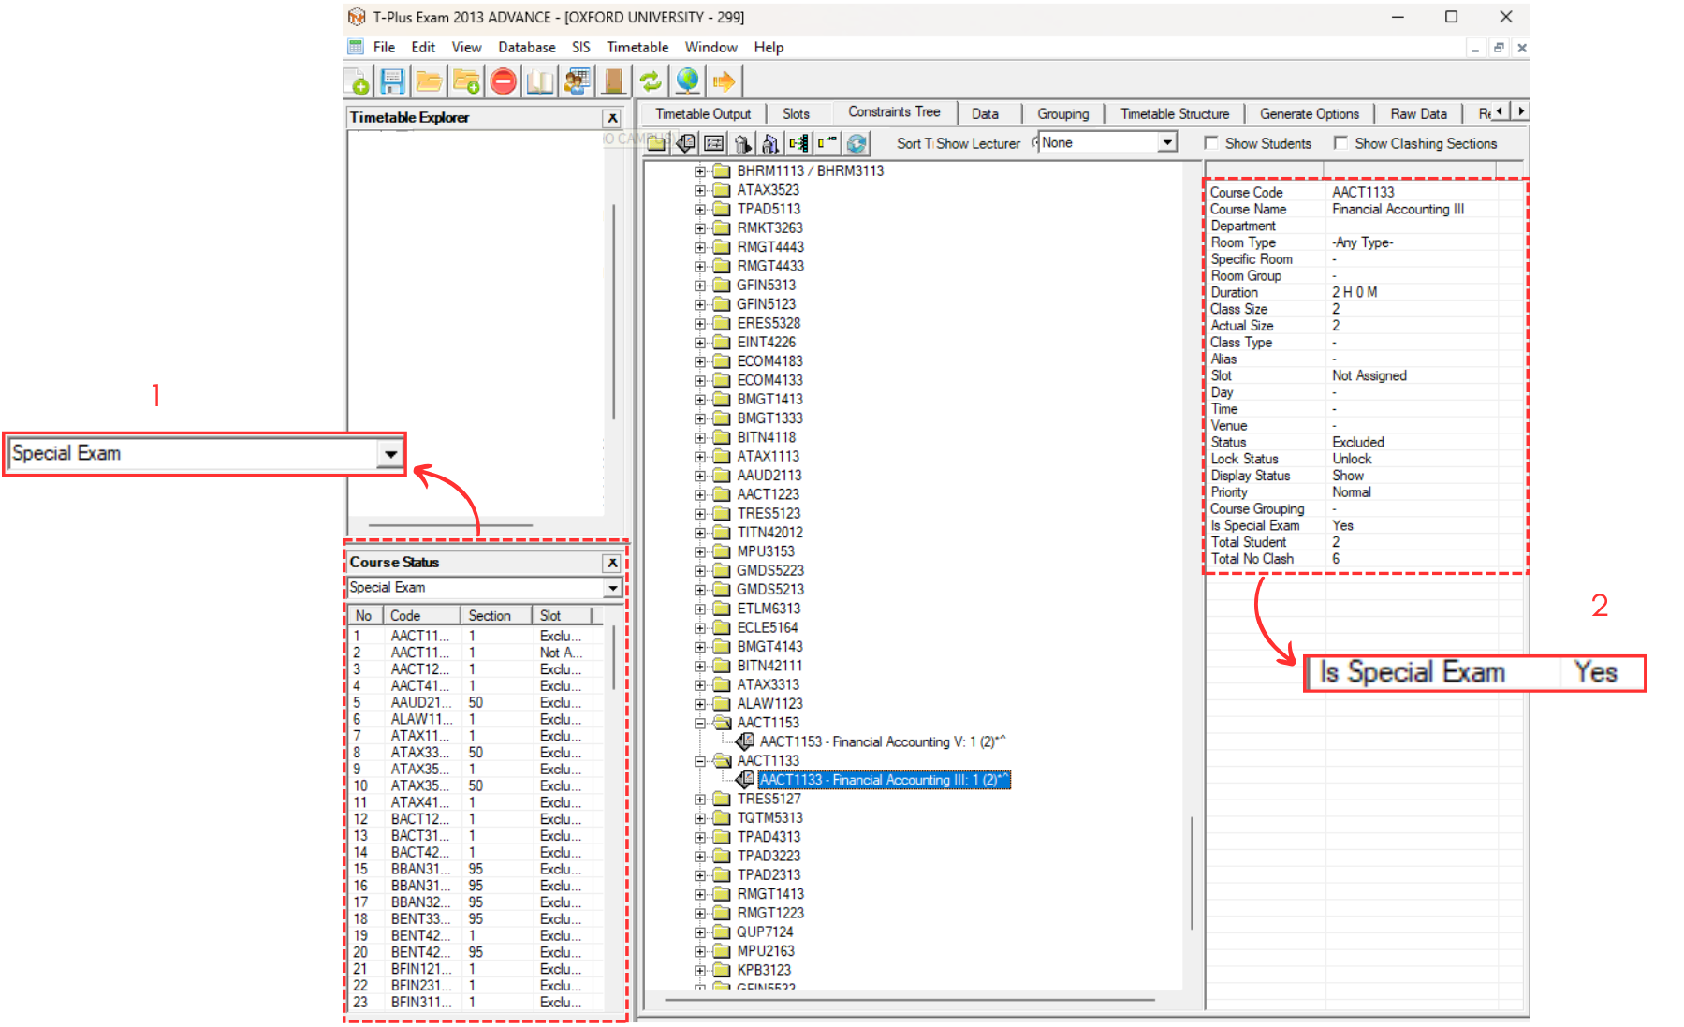Switch to the Timetable Output tab
1684x1027 pixels.
702,114
